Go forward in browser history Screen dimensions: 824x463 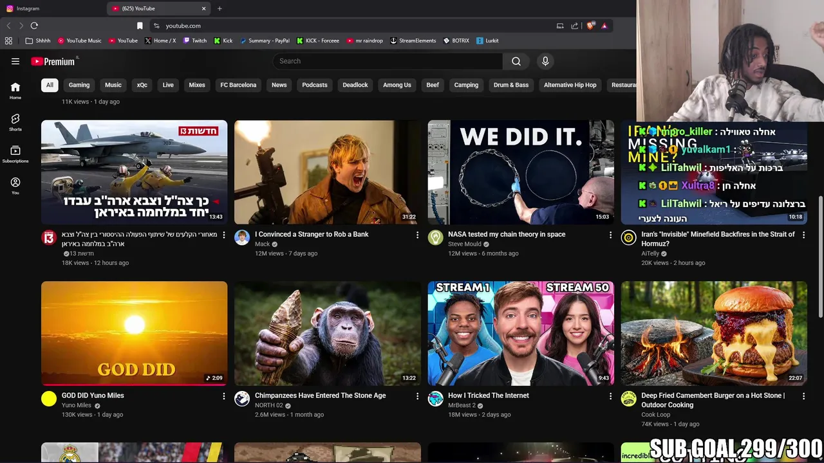pyautogui.click(x=21, y=26)
